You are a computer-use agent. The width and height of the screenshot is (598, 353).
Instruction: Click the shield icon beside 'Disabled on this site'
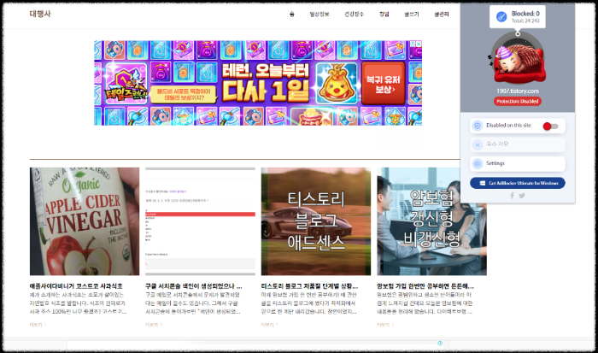point(477,126)
